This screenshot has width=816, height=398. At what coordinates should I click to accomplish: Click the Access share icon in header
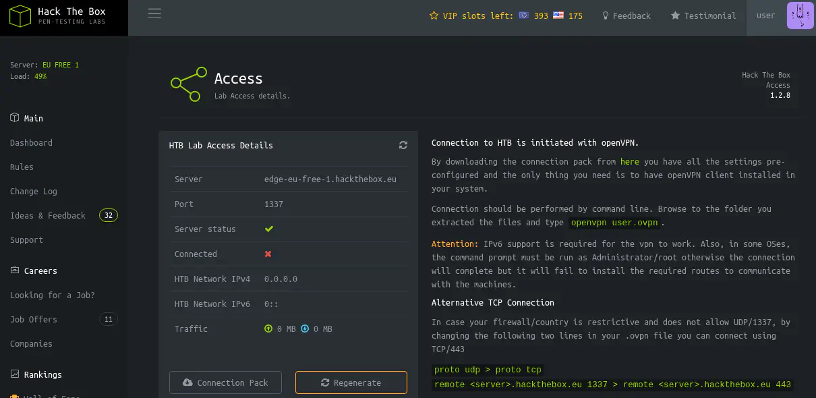188,84
